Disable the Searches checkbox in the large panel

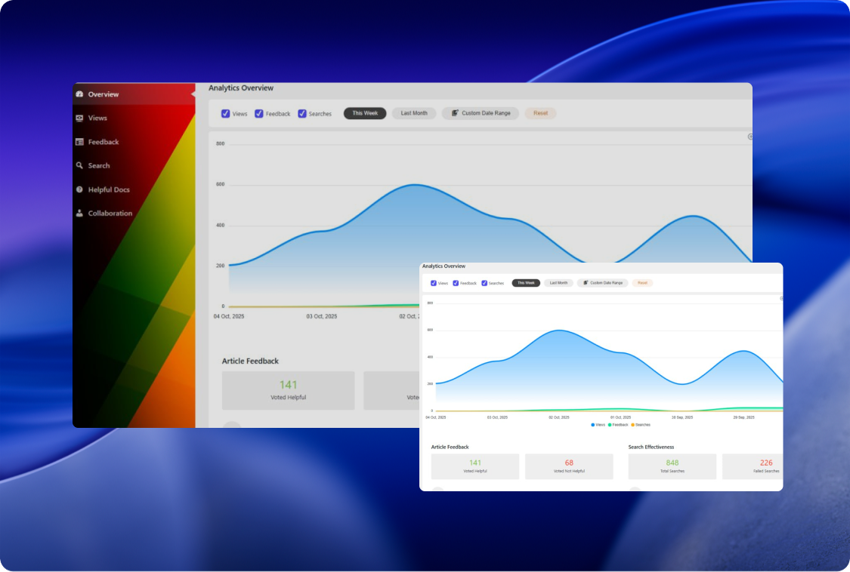pyautogui.click(x=302, y=114)
